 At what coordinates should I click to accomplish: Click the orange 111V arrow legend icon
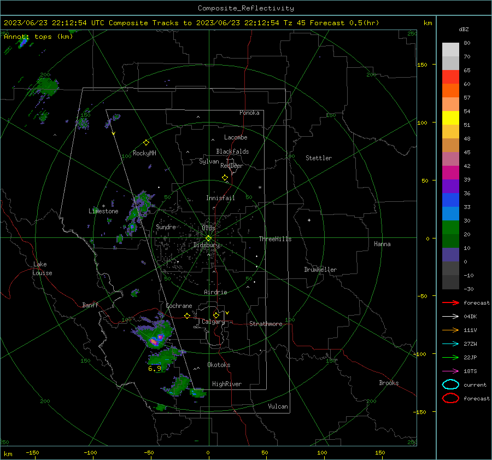tap(450, 330)
